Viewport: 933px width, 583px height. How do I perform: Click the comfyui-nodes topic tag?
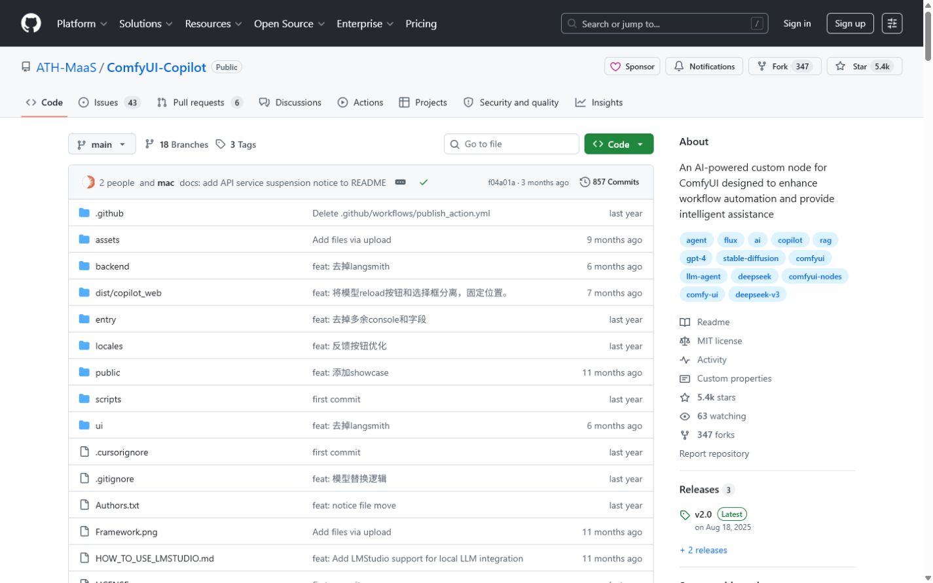pos(815,276)
